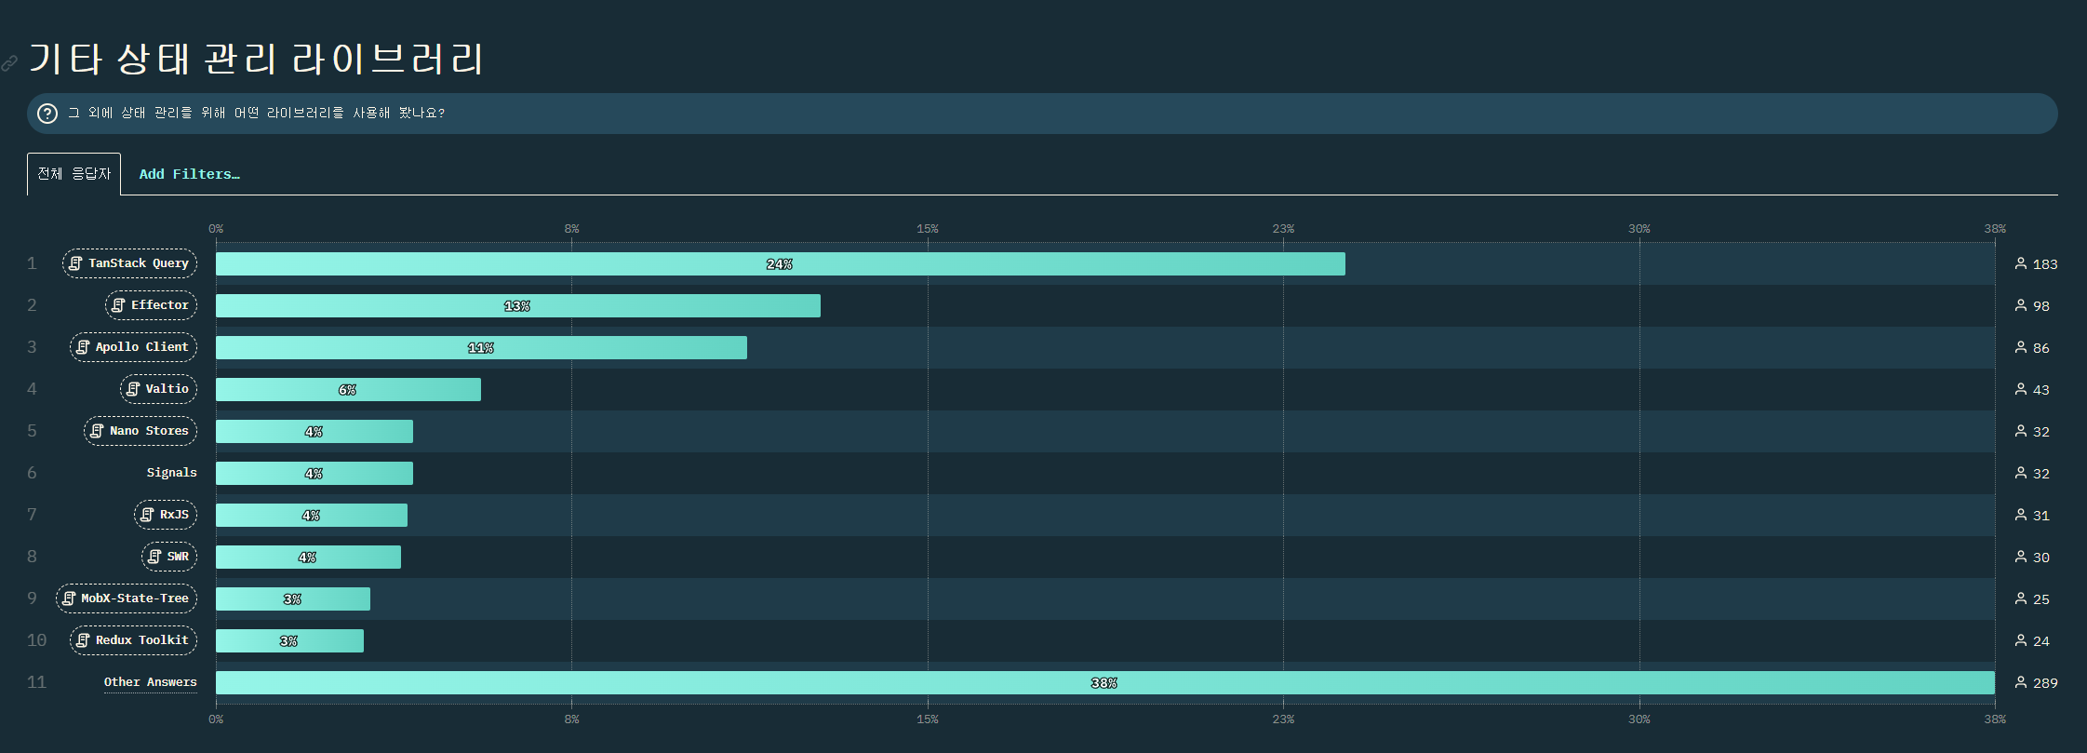The width and height of the screenshot is (2087, 753).
Task: Click the rank number 10
Action: pos(36,640)
